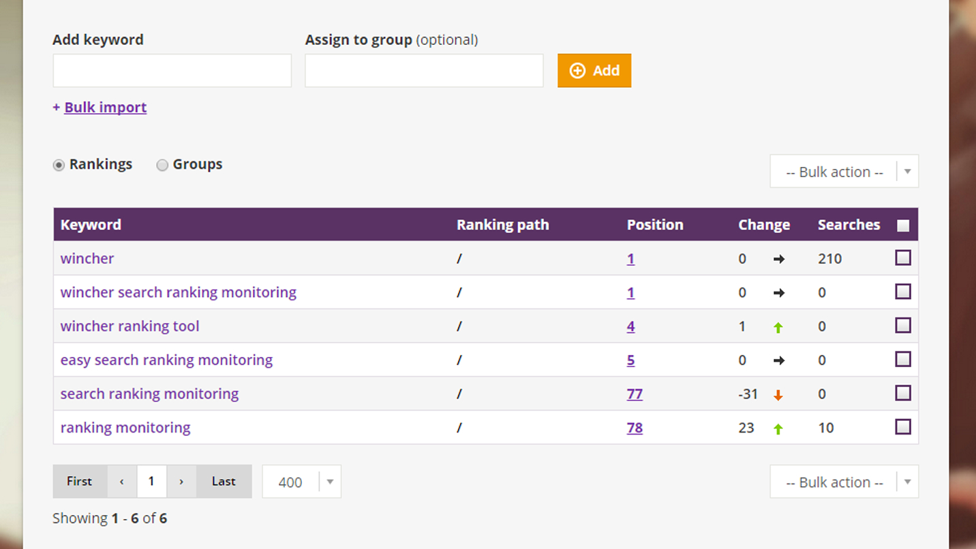Open the top Bulk action dropdown
Screen dimensions: 976x549
tap(844, 172)
